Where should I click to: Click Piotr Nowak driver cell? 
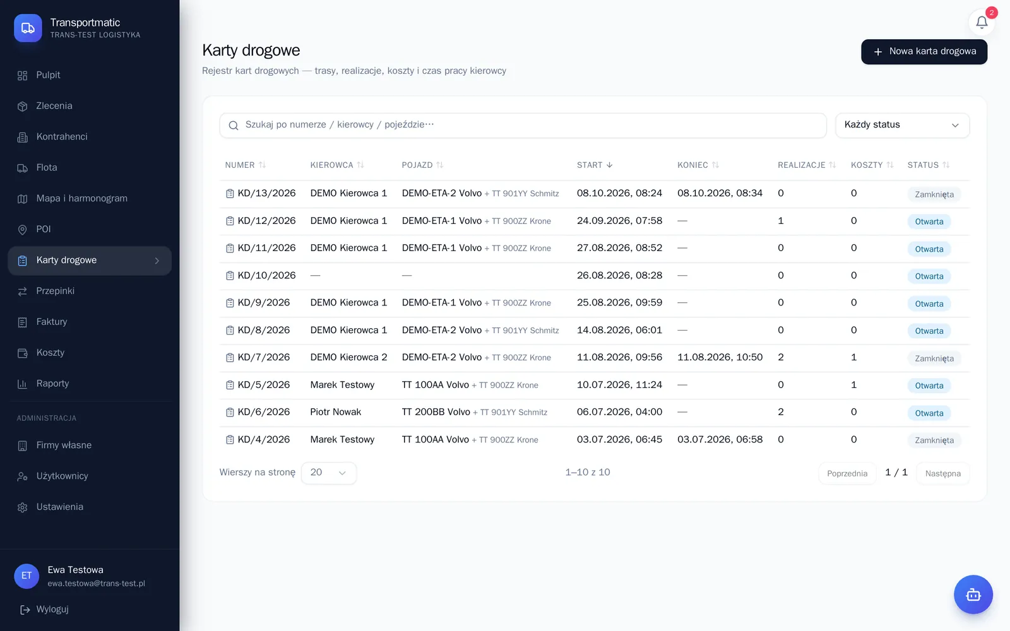coord(336,412)
